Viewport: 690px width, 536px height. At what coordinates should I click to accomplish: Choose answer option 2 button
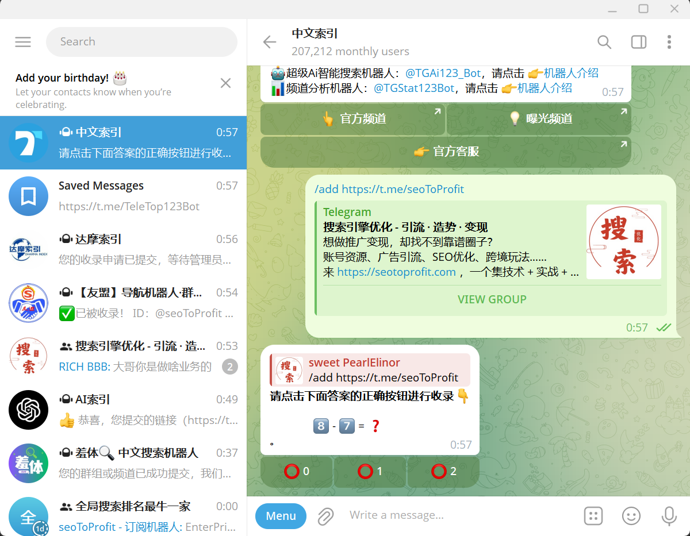443,472
